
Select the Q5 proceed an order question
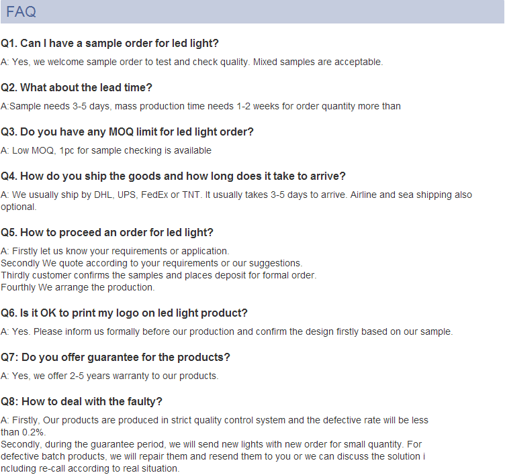point(107,232)
